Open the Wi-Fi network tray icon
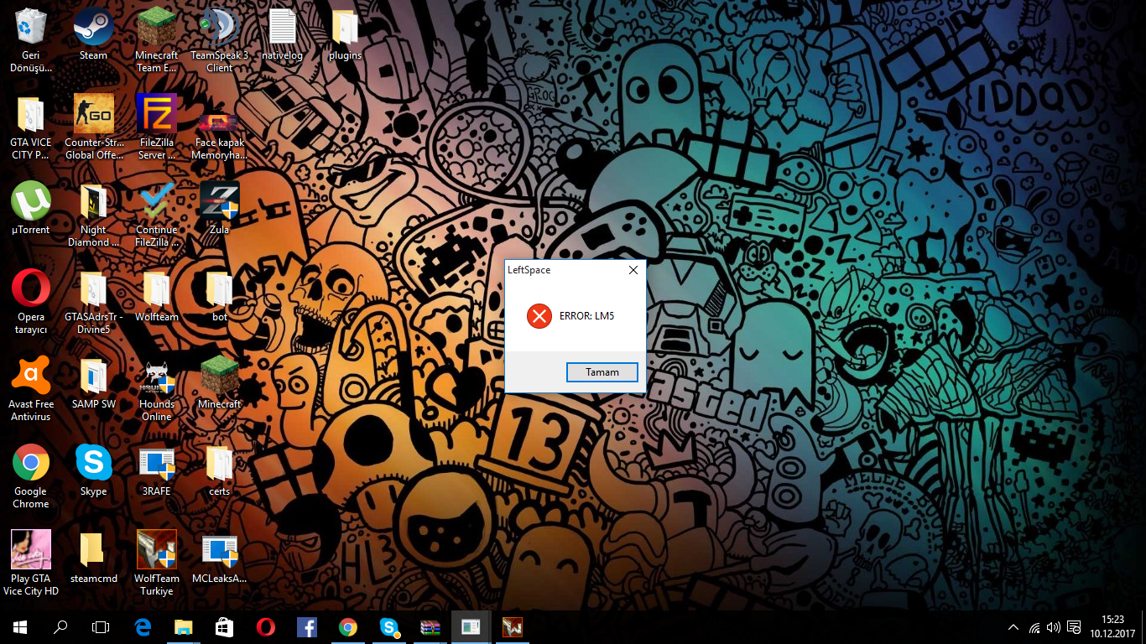Screen dimensions: 1146x644 tap(1035, 627)
